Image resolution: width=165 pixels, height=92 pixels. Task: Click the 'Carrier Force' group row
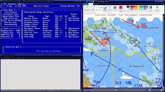52,20
